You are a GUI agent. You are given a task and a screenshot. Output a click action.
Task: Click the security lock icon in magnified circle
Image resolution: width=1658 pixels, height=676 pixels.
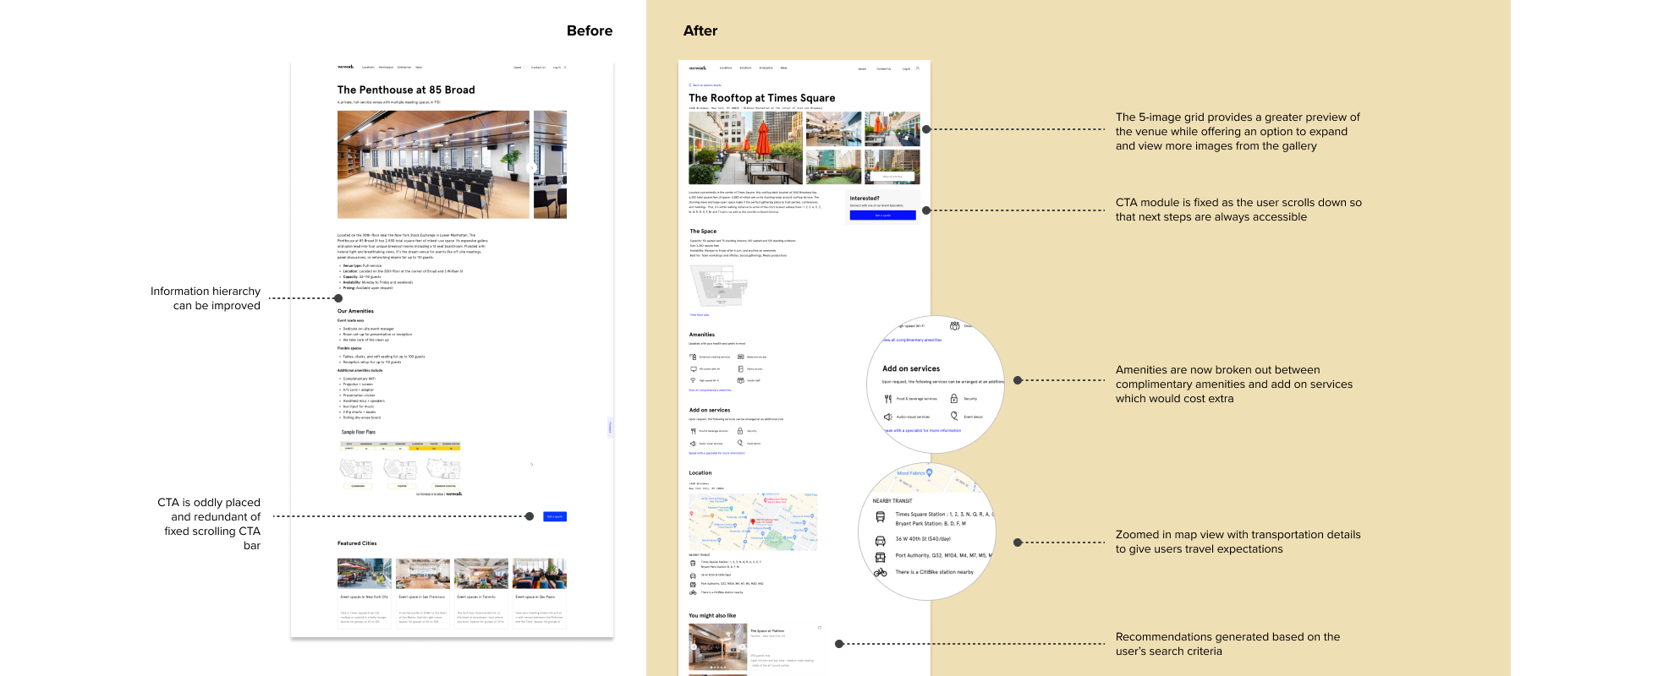point(954,398)
